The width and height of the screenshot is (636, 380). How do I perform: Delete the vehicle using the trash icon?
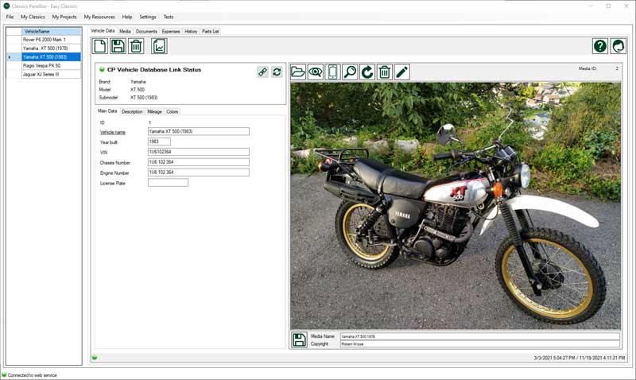coord(136,46)
